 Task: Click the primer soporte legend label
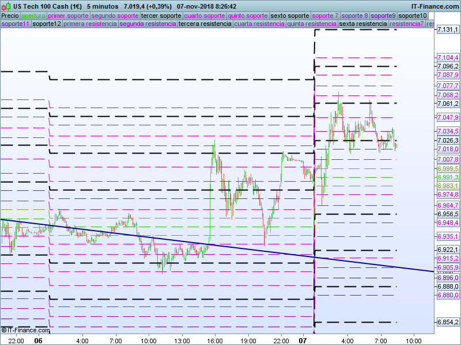pos(68,16)
